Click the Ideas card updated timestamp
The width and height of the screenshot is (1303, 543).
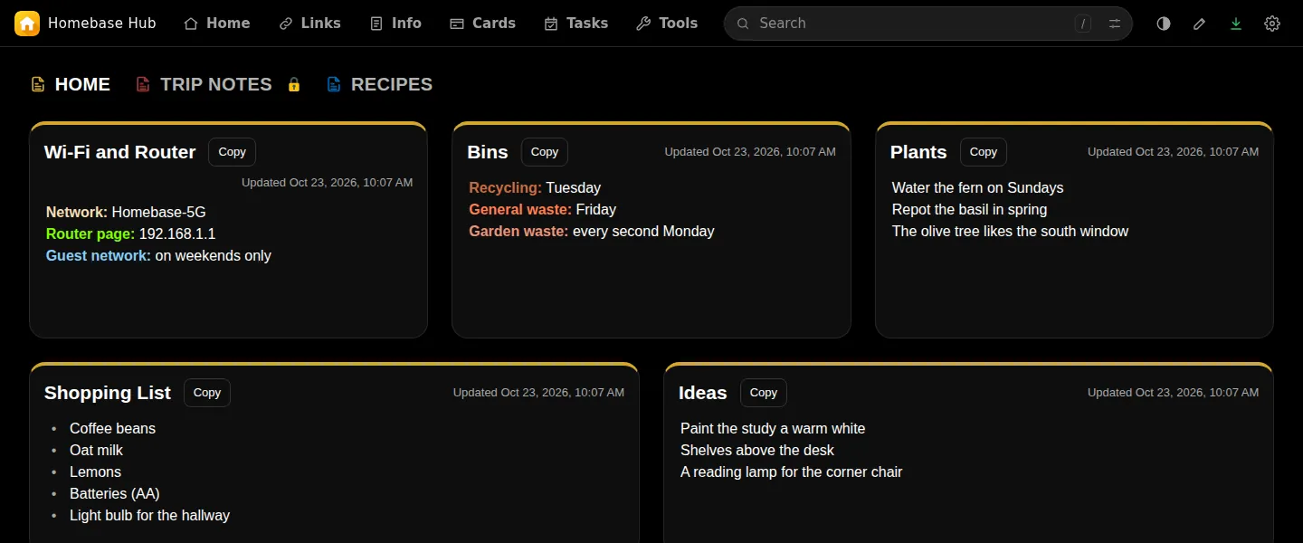1173,393
